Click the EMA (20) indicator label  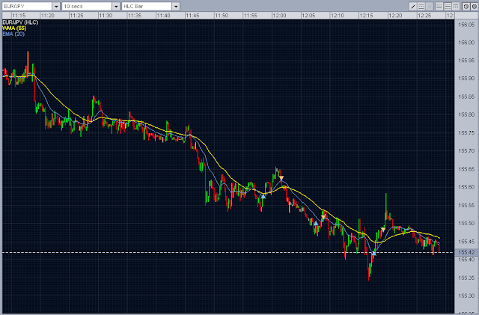click(13, 34)
